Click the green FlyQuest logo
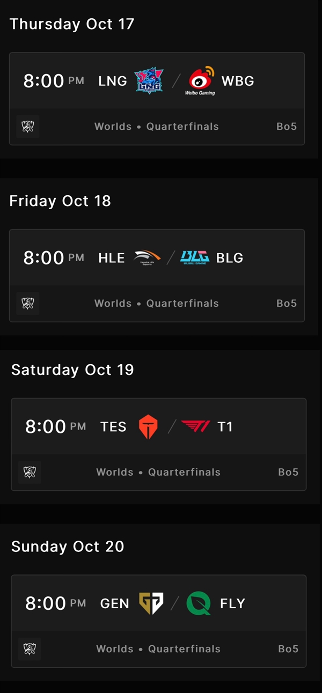322x693 pixels. point(198,603)
